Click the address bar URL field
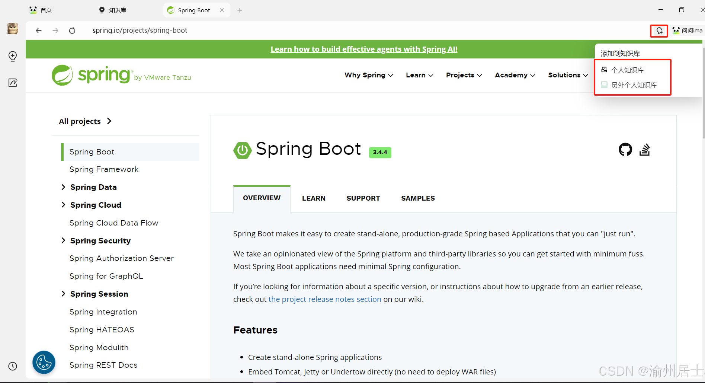This screenshot has height=383, width=705. (140, 31)
